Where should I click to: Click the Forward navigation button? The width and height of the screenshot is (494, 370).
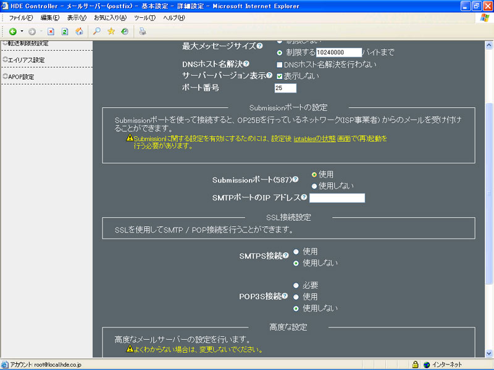coord(32,31)
